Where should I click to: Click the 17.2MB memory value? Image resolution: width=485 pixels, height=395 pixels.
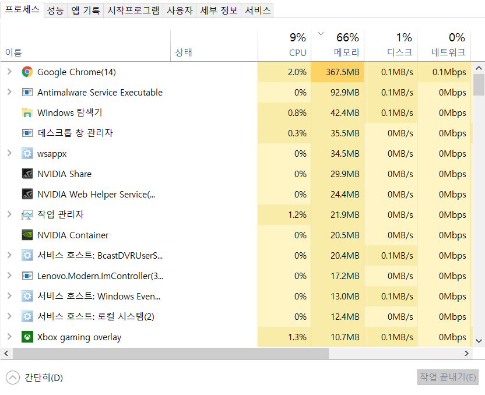[345, 276]
